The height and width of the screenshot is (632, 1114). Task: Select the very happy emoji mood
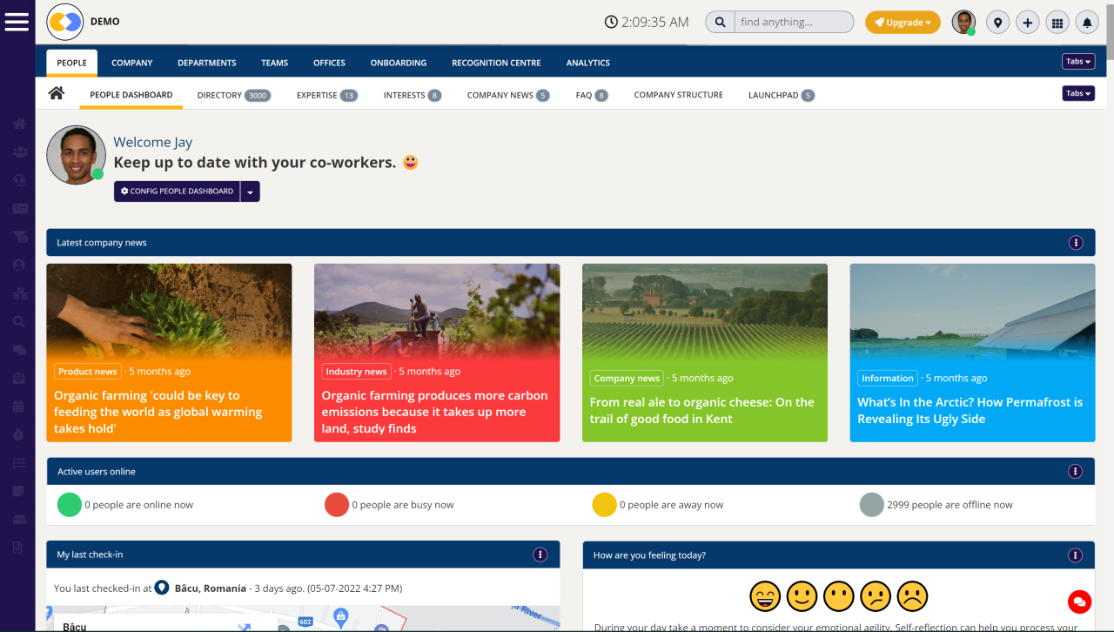click(764, 595)
